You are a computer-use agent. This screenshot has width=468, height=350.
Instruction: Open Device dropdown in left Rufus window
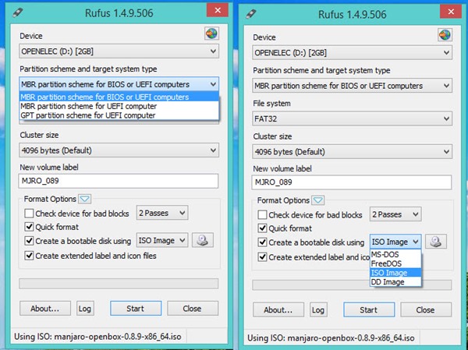(119, 51)
